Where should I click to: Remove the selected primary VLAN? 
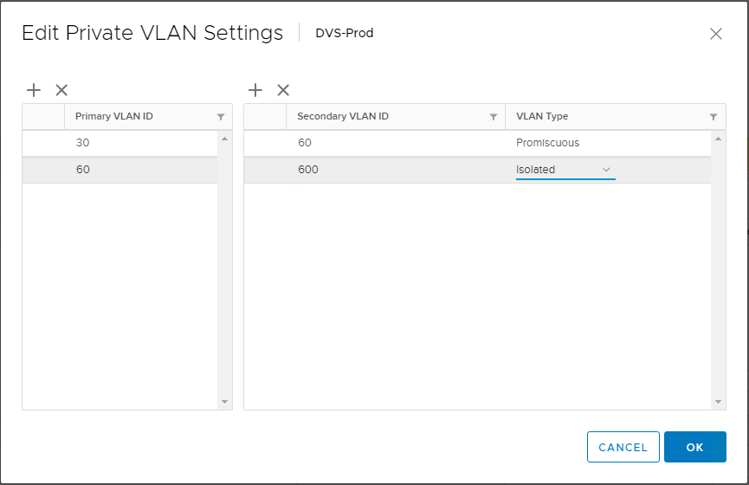pyautogui.click(x=61, y=90)
